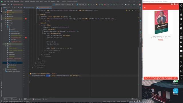This screenshot has width=183, height=103.
Task: Click the Flutter hot reload lightning icon
Action: tap(97, 5)
